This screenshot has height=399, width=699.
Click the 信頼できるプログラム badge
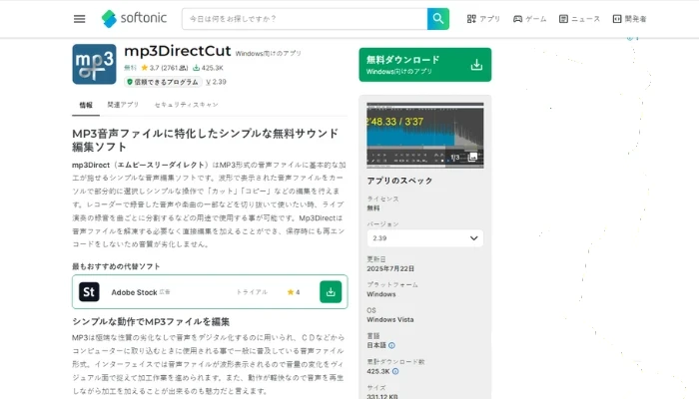pos(163,82)
